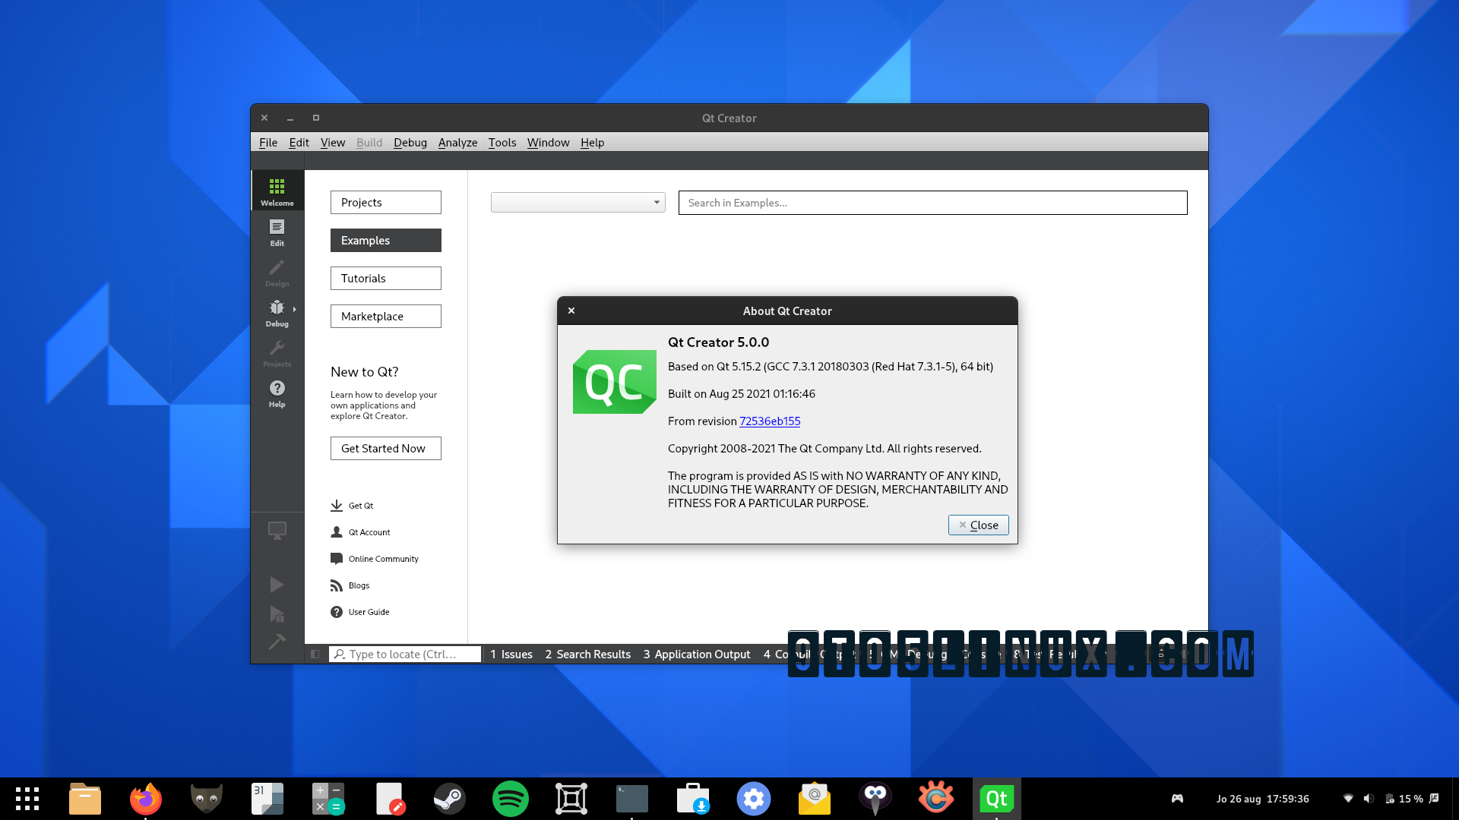Switch to the Edit mode icon

click(x=277, y=232)
